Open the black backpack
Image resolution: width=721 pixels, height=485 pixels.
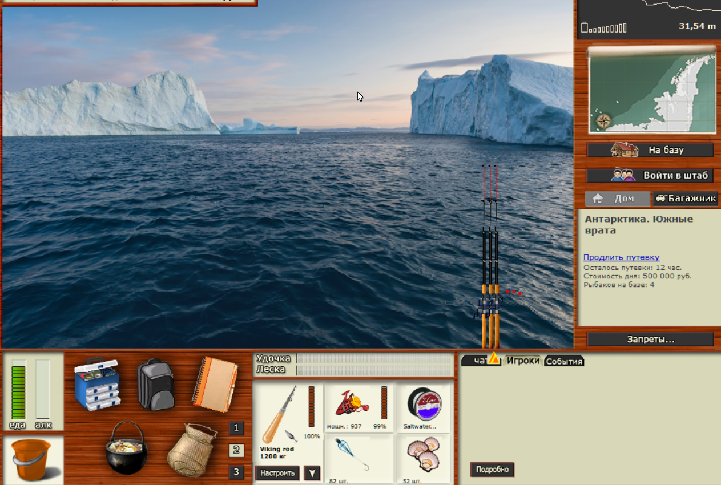[155, 385]
